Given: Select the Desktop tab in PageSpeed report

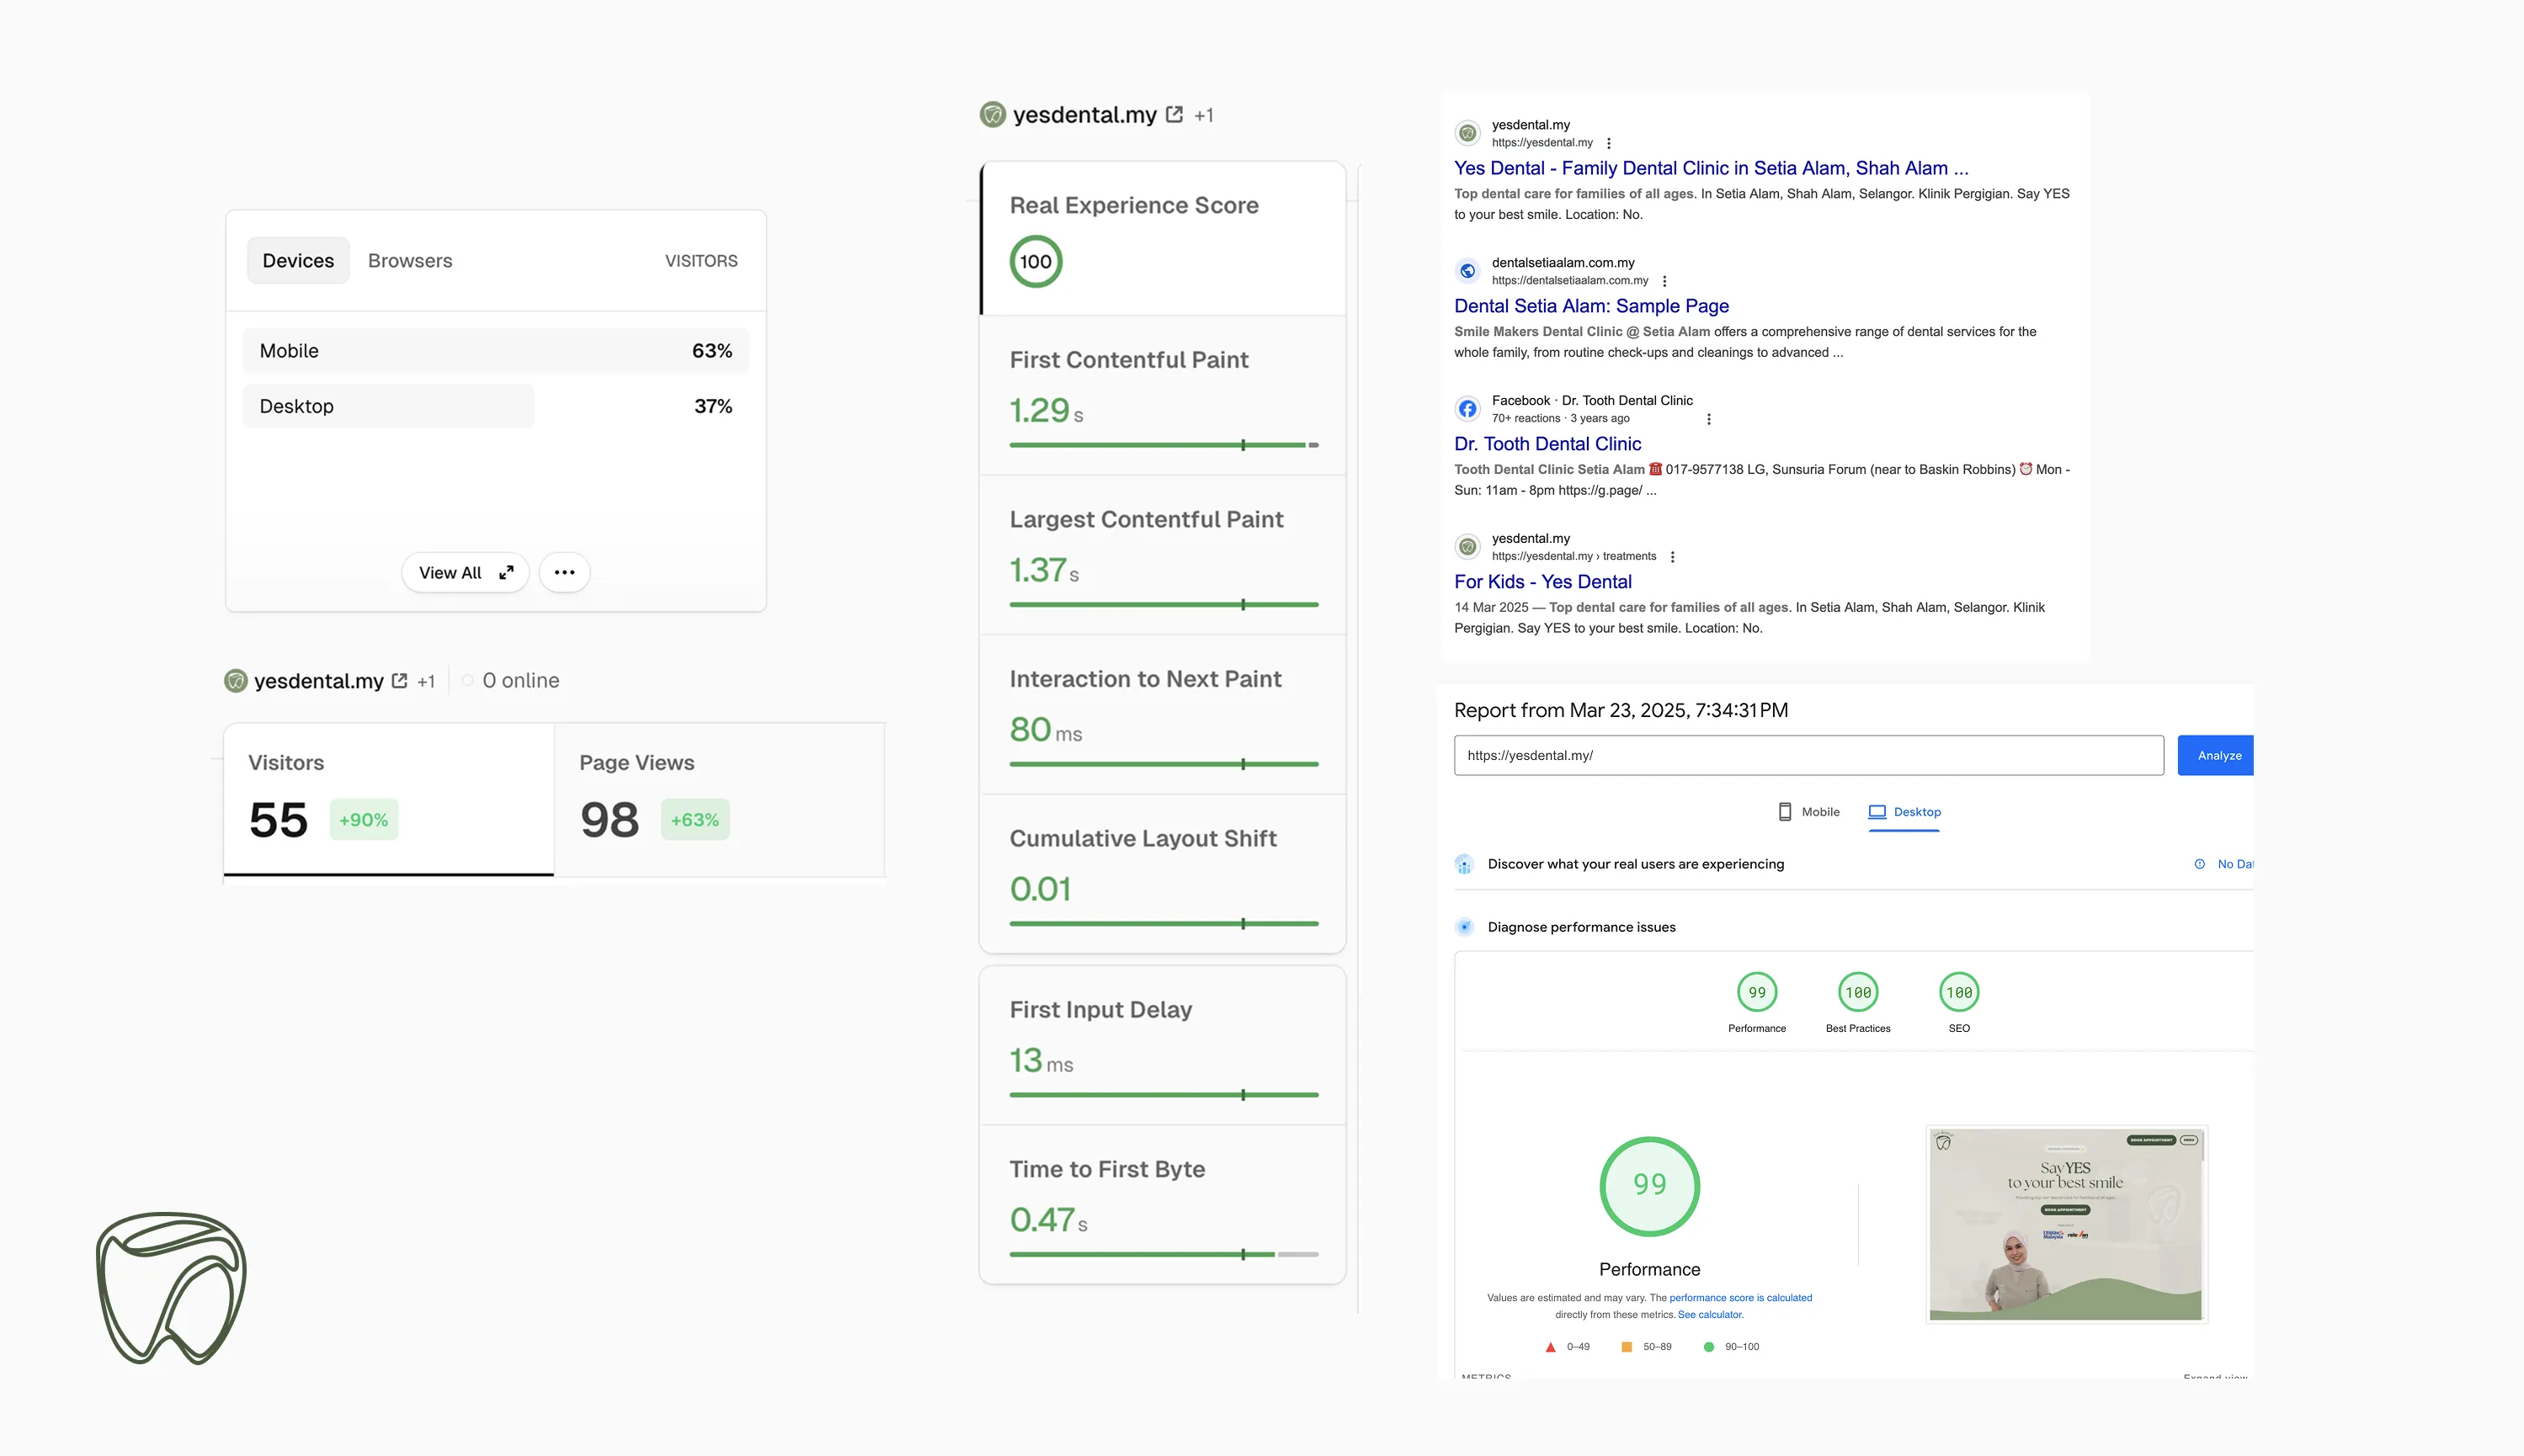Looking at the screenshot, I should tap(1904, 812).
